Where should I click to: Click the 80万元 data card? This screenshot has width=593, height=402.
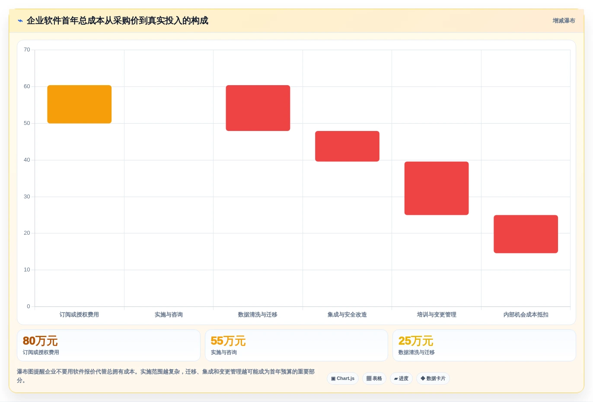108,345
